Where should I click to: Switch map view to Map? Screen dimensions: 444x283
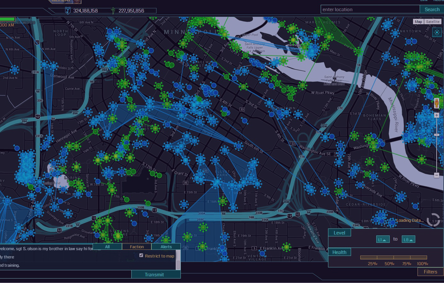click(418, 22)
